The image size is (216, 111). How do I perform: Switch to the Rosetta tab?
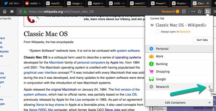click(x=180, y=3)
